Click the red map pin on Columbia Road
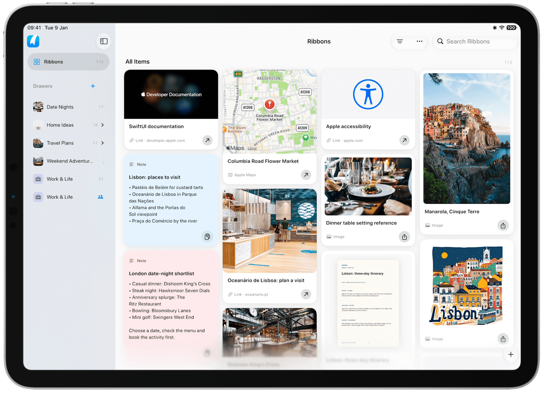The image size is (544, 393). point(270,104)
